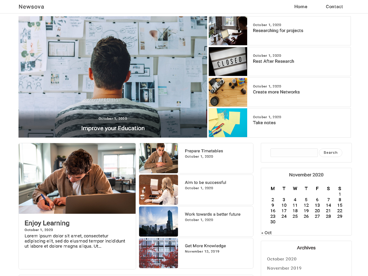Open the camera photo thumbnail for Create more Networks
Screen dimensions: 368x276
coord(228,92)
